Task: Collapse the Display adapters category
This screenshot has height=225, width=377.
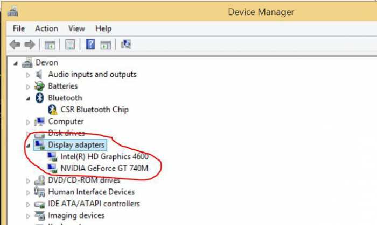Action: 28,145
